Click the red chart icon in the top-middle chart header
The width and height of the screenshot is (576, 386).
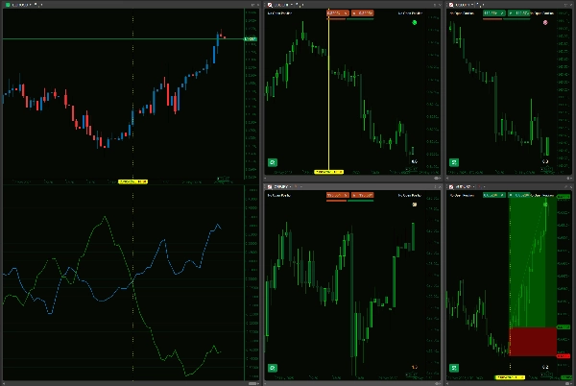tap(270, 5)
